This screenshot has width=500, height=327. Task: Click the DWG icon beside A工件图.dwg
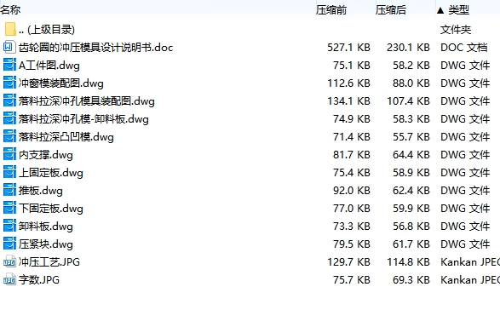[9, 65]
